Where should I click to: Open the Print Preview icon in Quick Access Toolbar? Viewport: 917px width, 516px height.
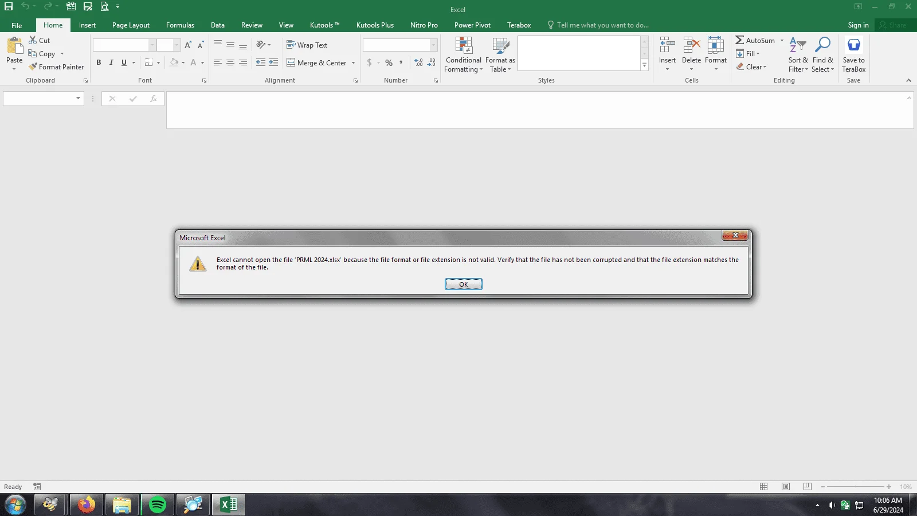[104, 6]
